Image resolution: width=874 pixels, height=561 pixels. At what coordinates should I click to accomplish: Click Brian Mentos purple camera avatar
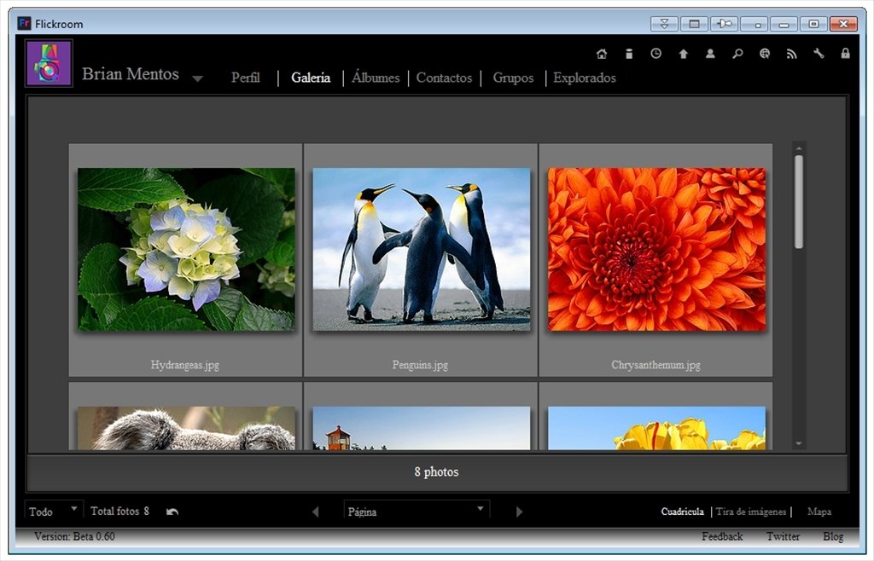[x=49, y=63]
